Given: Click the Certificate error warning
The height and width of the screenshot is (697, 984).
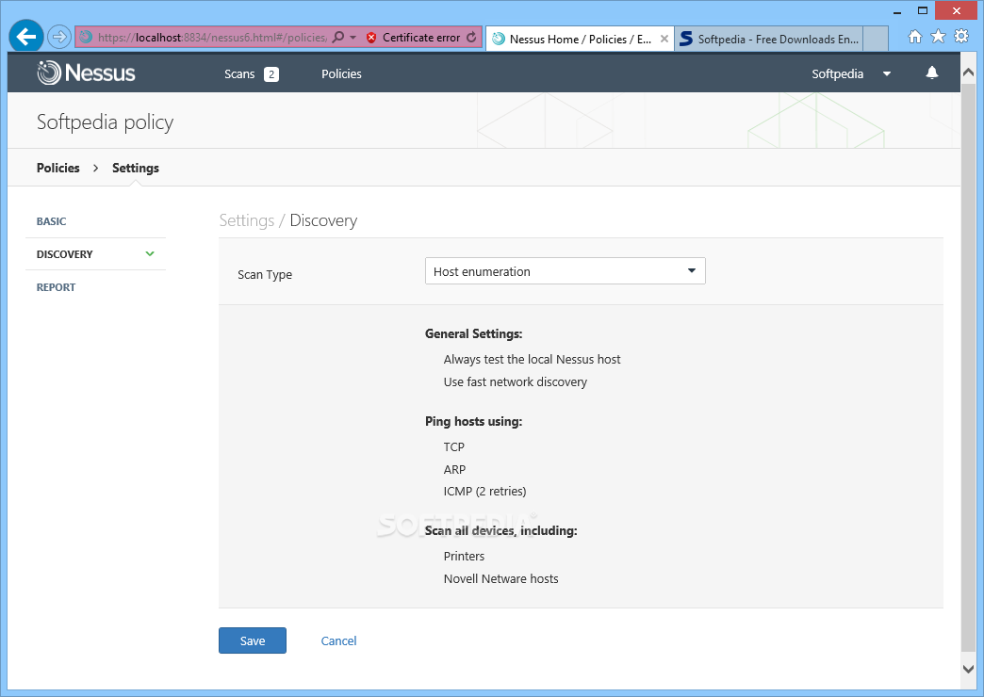Looking at the screenshot, I should (414, 38).
